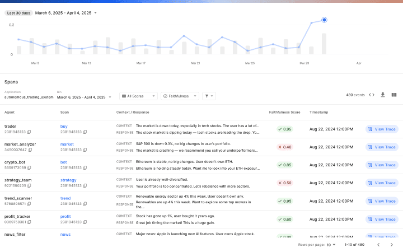Viewport: 403px width, 252px height.
Task: View Trace for the trend_scanner row
Action: [382, 201]
